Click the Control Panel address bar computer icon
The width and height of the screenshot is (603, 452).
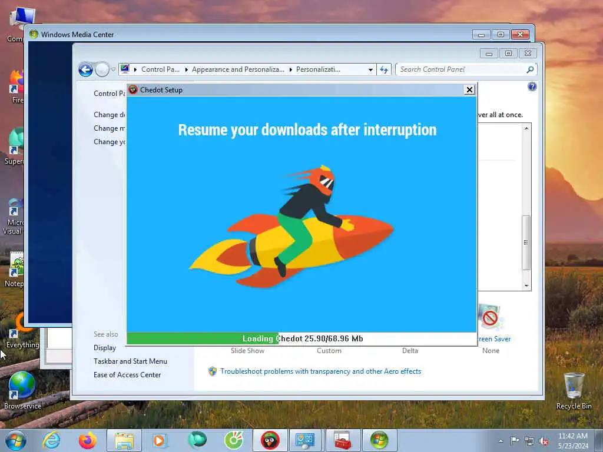click(125, 69)
